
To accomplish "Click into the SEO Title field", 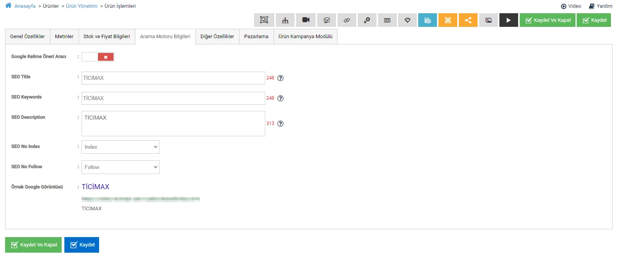I will coord(173,78).
